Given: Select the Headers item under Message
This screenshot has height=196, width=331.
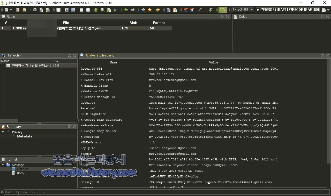Looking at the screenshot, I should [x=22, y=169].
